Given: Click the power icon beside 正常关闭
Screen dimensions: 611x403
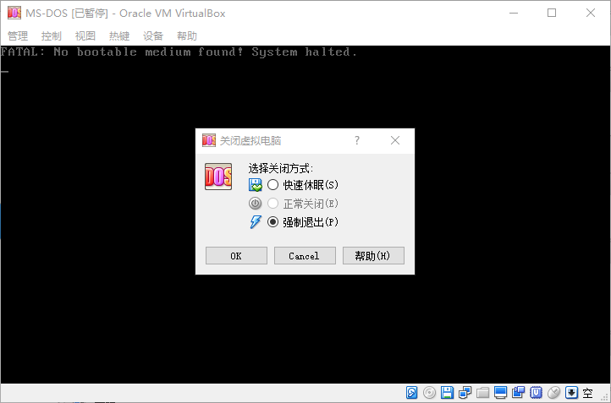Looking at the screenshot, I should (x=256, y=204).
